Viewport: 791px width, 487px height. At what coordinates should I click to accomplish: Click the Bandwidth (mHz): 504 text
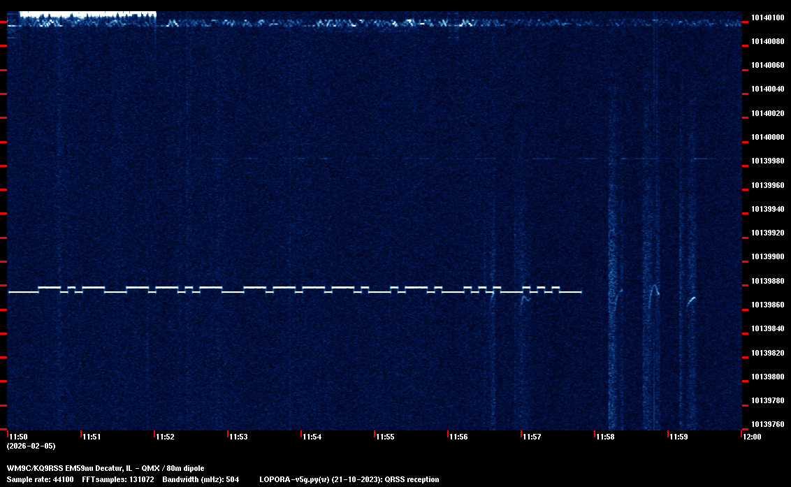click(x=201, y=479)
